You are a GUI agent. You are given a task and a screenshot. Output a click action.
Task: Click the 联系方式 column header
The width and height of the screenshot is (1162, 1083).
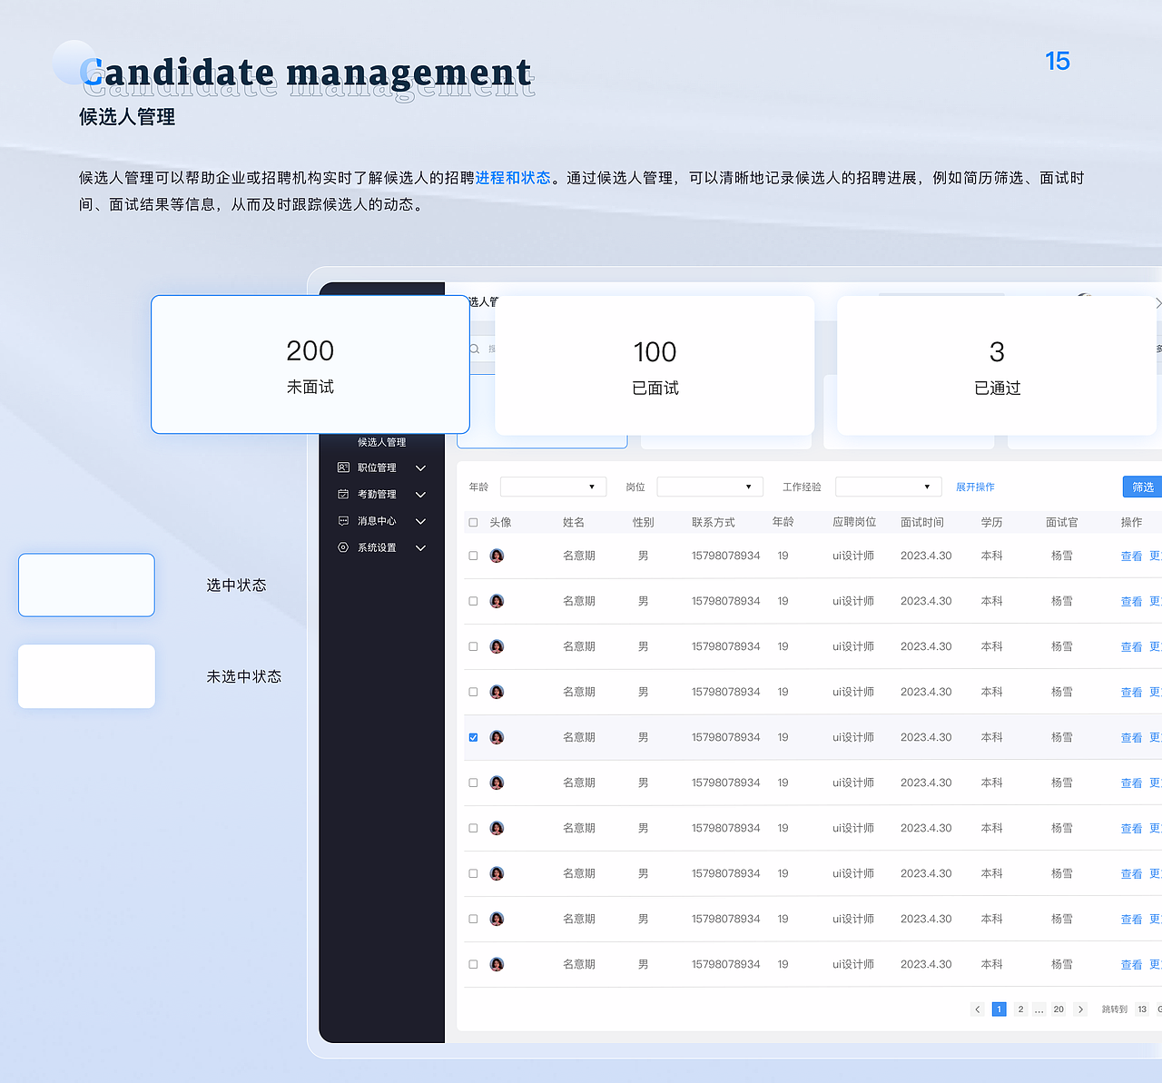coord(714,522)
